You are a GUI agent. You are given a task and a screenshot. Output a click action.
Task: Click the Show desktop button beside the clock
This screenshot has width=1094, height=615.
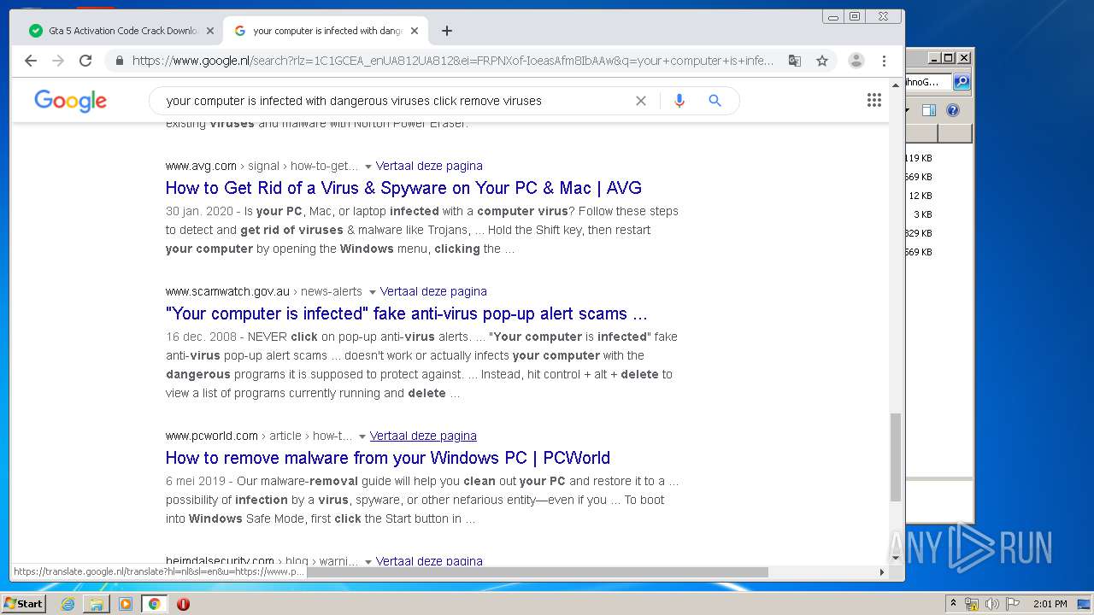tap(1085, 604)
